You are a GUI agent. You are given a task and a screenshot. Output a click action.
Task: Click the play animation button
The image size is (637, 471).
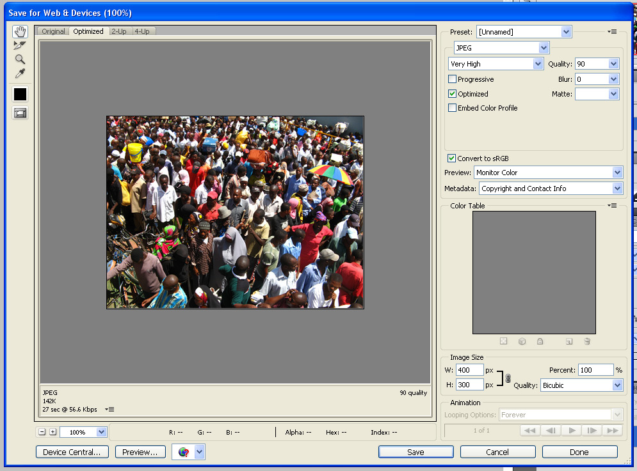coord(572,431)
